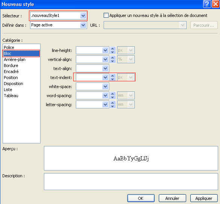Image resolution: width=220 pixels, height=204 pixels.
Task: Select the Arrière-plan category
Action: (x=15, y=59)
